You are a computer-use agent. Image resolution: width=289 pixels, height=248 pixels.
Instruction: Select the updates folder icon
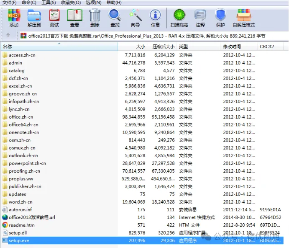coord(5,194)
